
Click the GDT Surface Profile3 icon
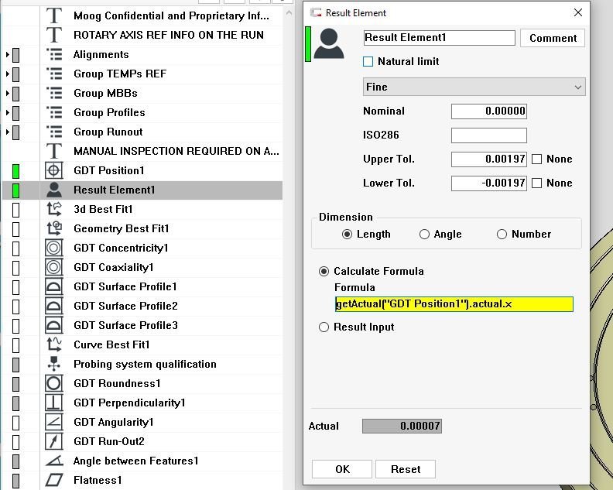click(x=54, y=325)
